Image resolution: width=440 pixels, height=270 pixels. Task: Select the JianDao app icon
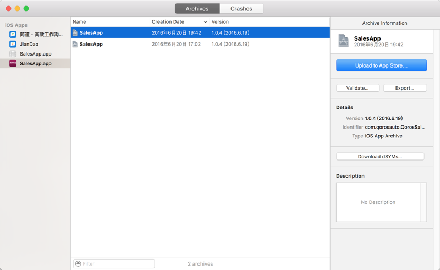[x=13, y=44]
